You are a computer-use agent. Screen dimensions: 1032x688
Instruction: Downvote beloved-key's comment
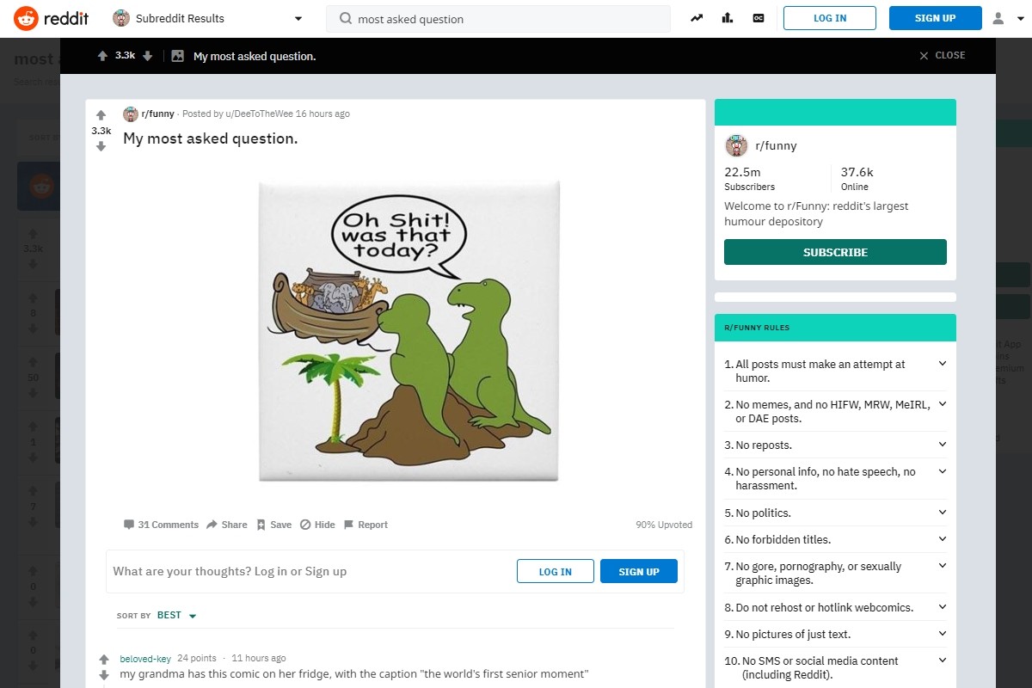(104, 675)
